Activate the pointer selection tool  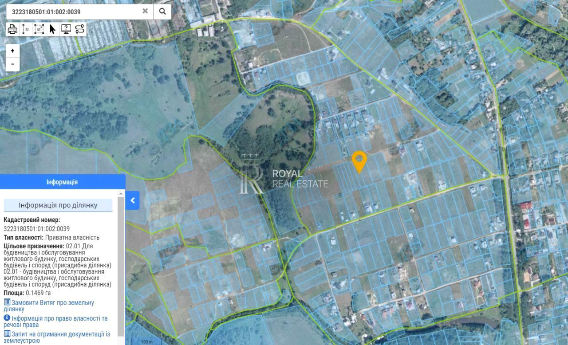pyautogui.click(x=52, y=29)
